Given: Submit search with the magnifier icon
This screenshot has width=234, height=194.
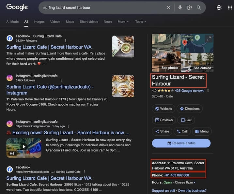Looking at the screenshot, I should click(199, 7).
